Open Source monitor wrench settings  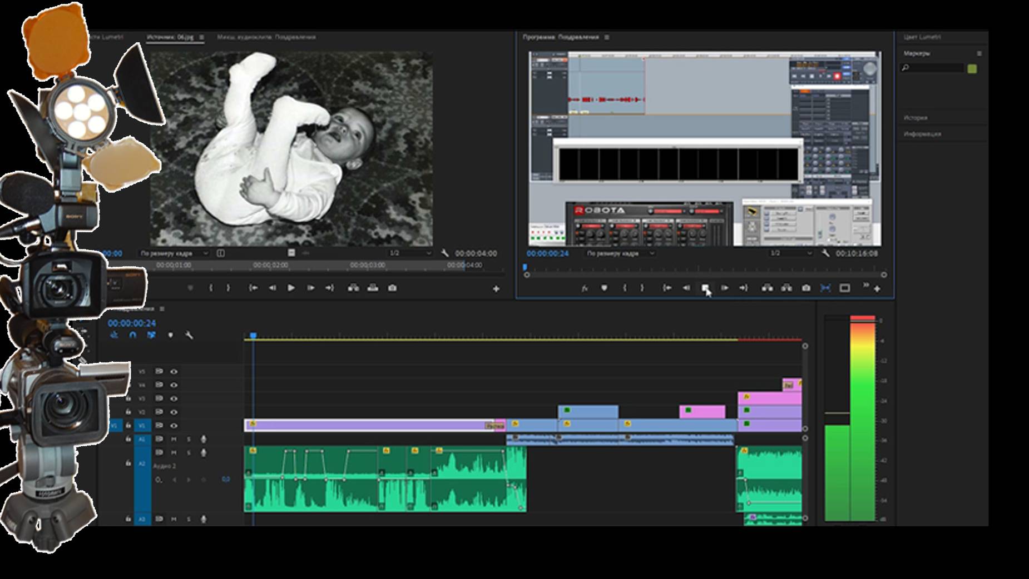click(x=445, y=253)
